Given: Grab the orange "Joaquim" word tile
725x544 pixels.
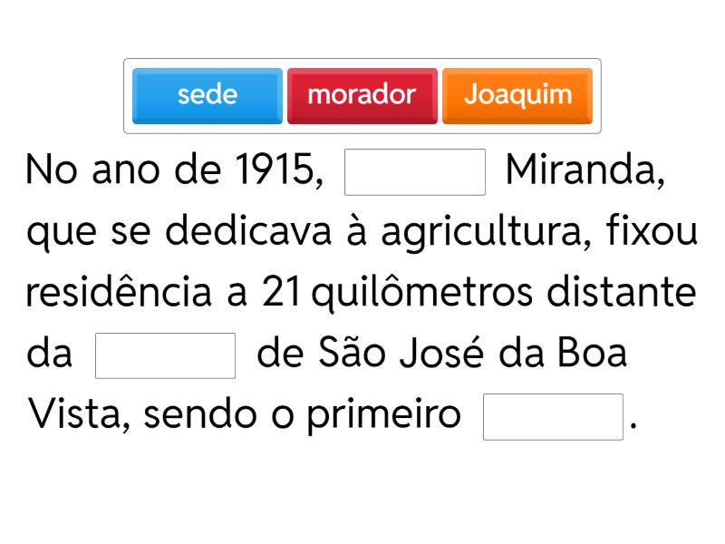Looking at the screenshot, I should [x=517, y=95].
